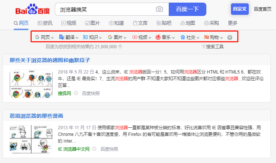This screenshot has height=163, width=276.
Task: Go to 百度首页 link
Action: (263, 9)
